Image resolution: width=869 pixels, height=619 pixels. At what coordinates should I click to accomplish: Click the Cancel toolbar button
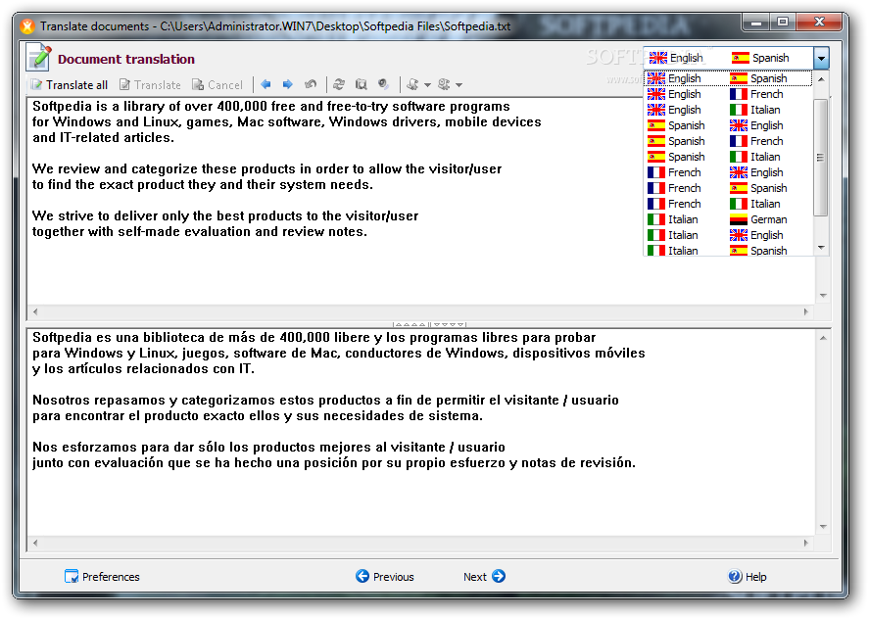click(217, 85)
